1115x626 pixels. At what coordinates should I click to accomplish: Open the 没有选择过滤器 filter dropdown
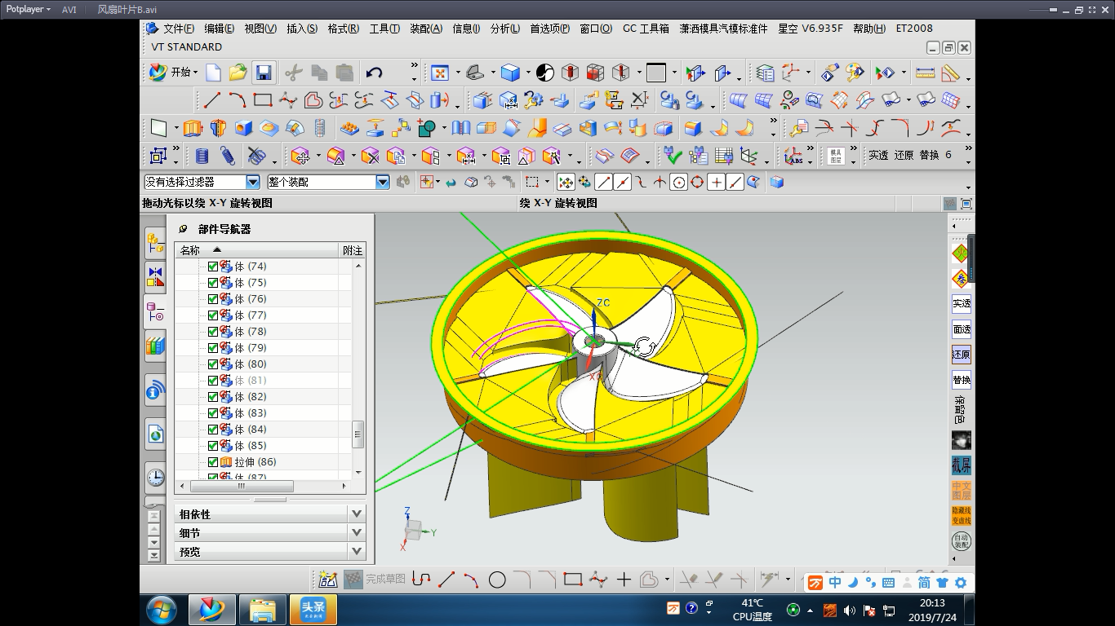pos(252,183)
